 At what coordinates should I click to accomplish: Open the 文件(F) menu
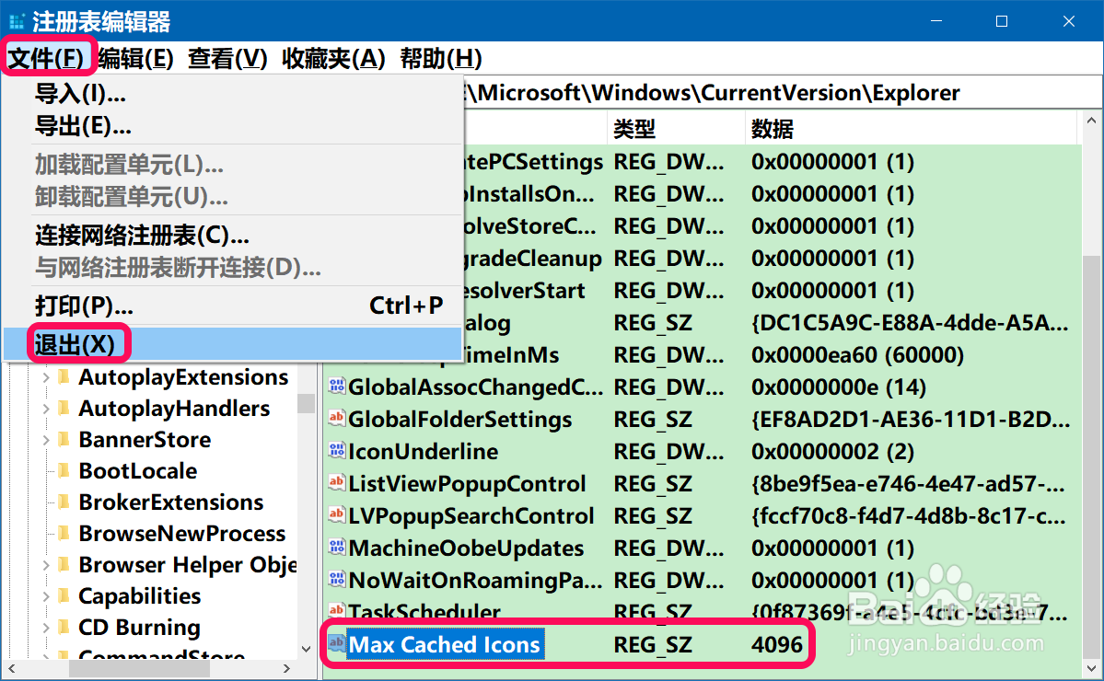point(46,58)
